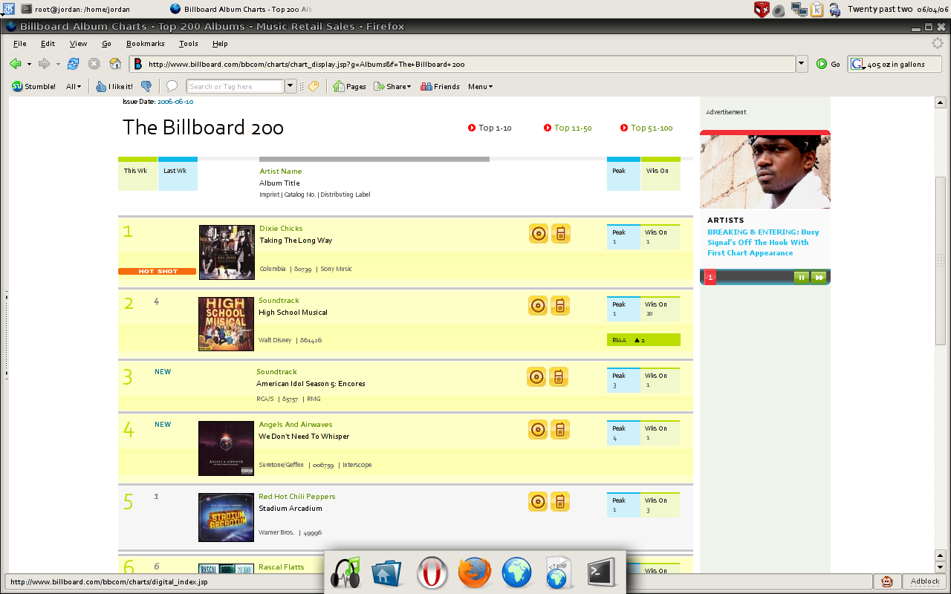Screen dimensions: 951x594
Task: Open the Dixie Chicks artist link
Action: pos(281,229)
